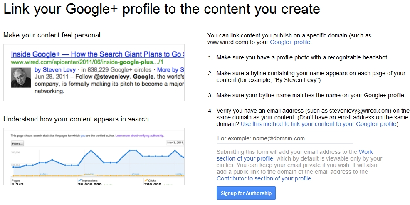Visit the 'Contributor to section' profile link
This screenshot has width=410, height=205.
pyautogui.click(x=264, y=178)
